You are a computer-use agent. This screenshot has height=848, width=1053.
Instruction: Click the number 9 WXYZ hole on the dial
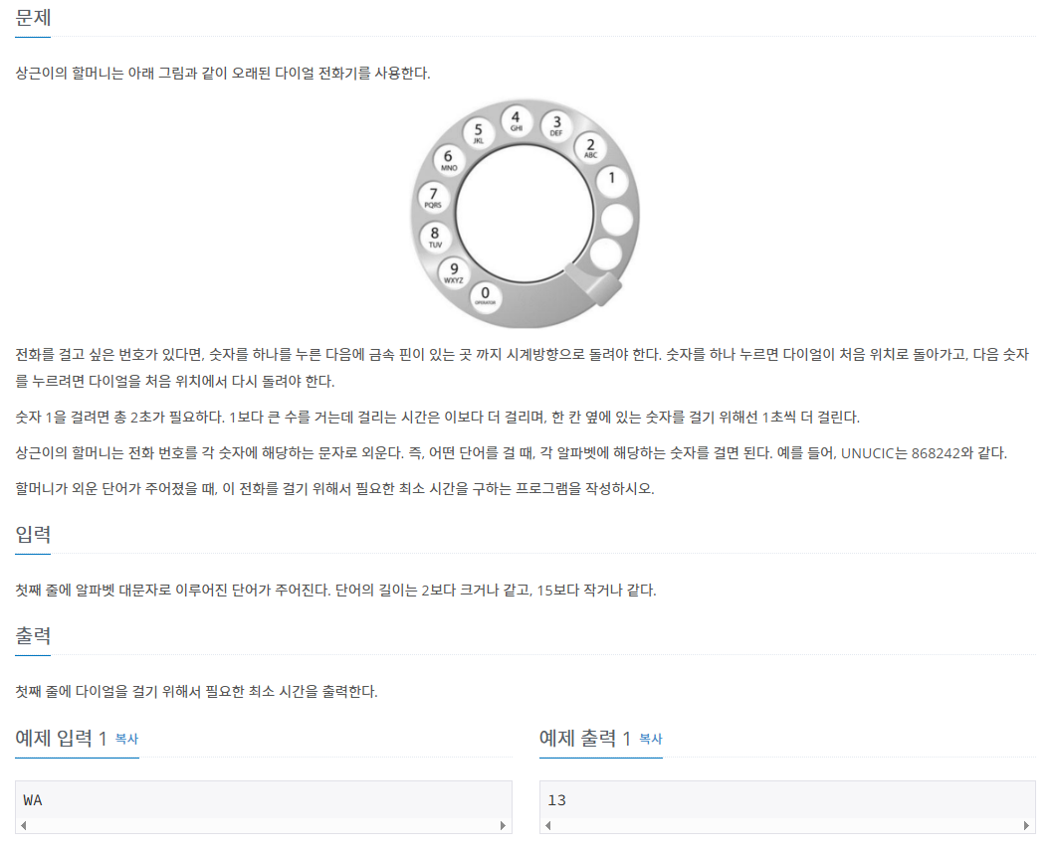[x=453, y=273]
